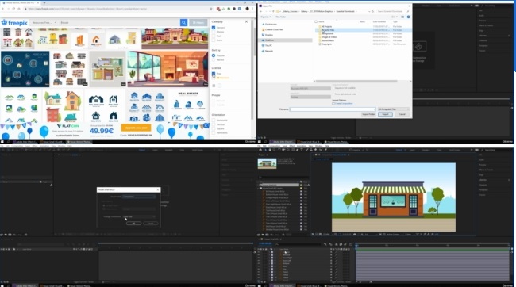Select the Clone Stamp tool in the shop-composition After Effects window
516x287 pixels.
311,150
